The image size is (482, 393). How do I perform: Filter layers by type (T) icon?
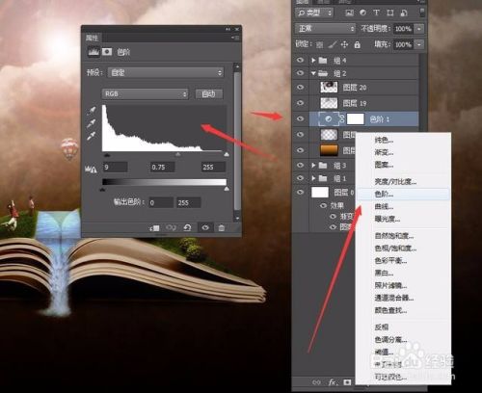point(376,13)
